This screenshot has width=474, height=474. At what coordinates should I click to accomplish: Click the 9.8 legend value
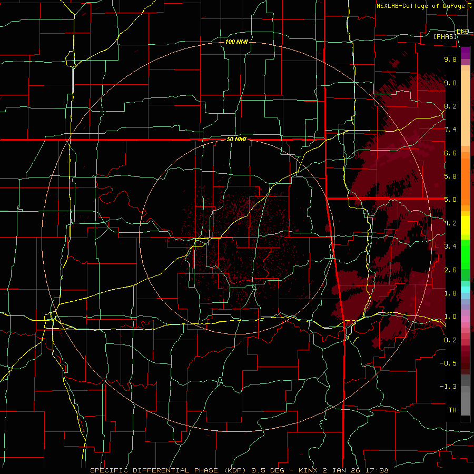[x=450, y=59]
